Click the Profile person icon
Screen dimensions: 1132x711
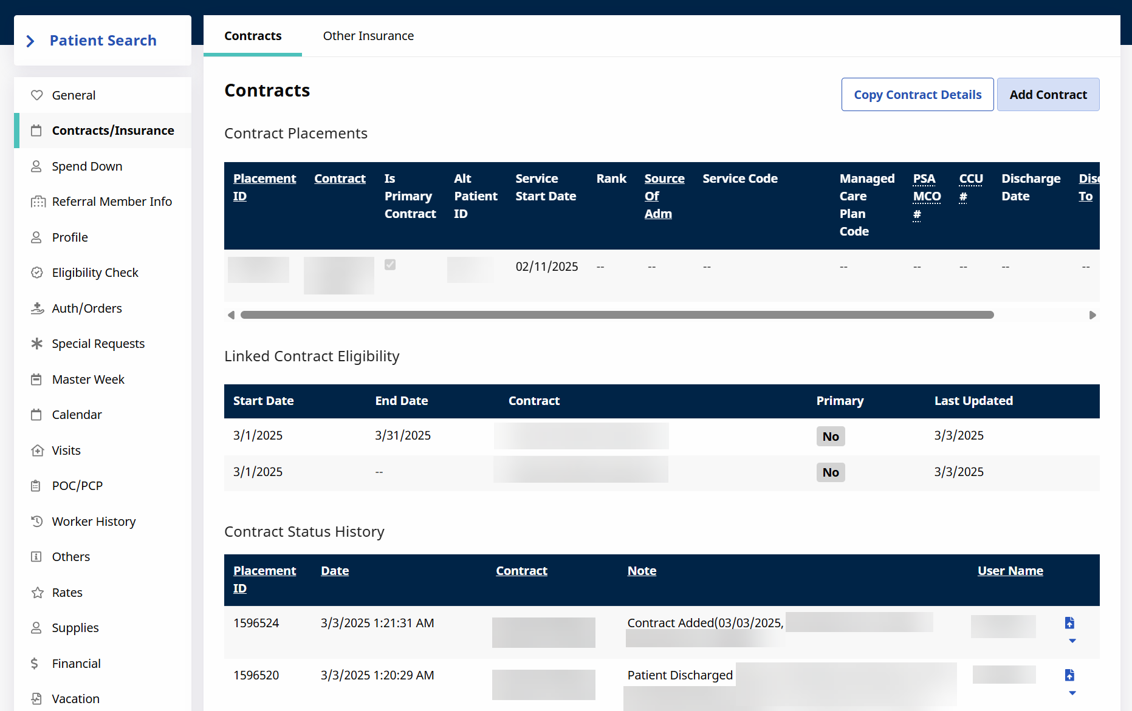(36, 237)
